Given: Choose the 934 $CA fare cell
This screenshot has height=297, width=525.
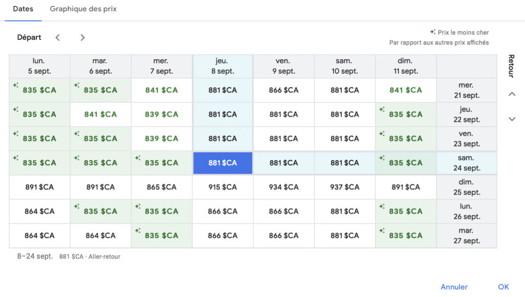Looking at the screenshot, I should (284, 187).
